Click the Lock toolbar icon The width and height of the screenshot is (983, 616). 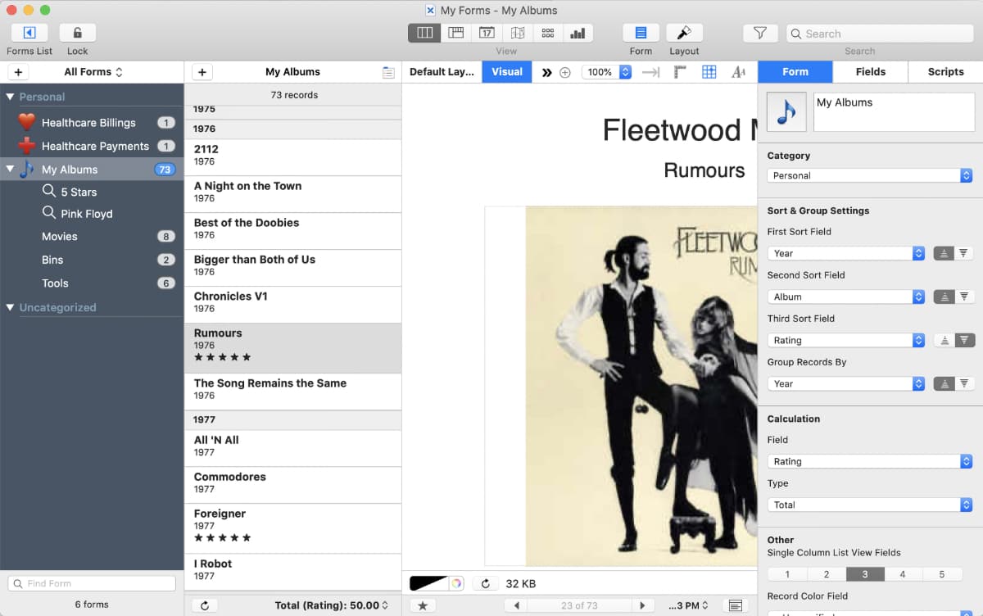78,33
